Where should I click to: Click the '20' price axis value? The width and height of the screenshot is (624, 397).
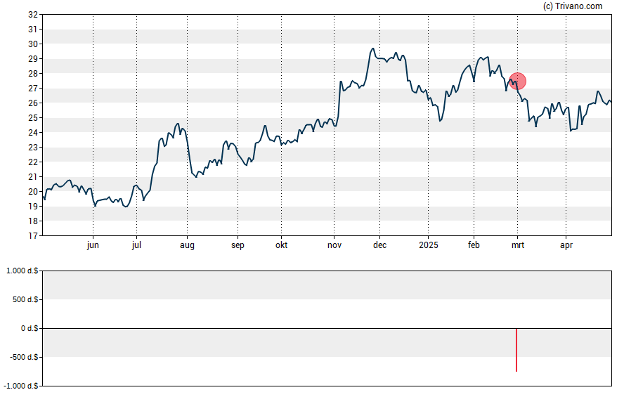pyautogui.click(x=33, y=191)
